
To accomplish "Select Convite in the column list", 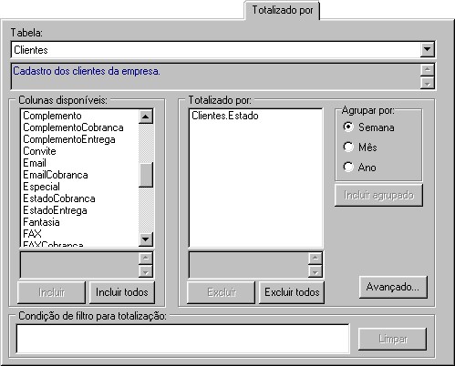I will [39, 151].
